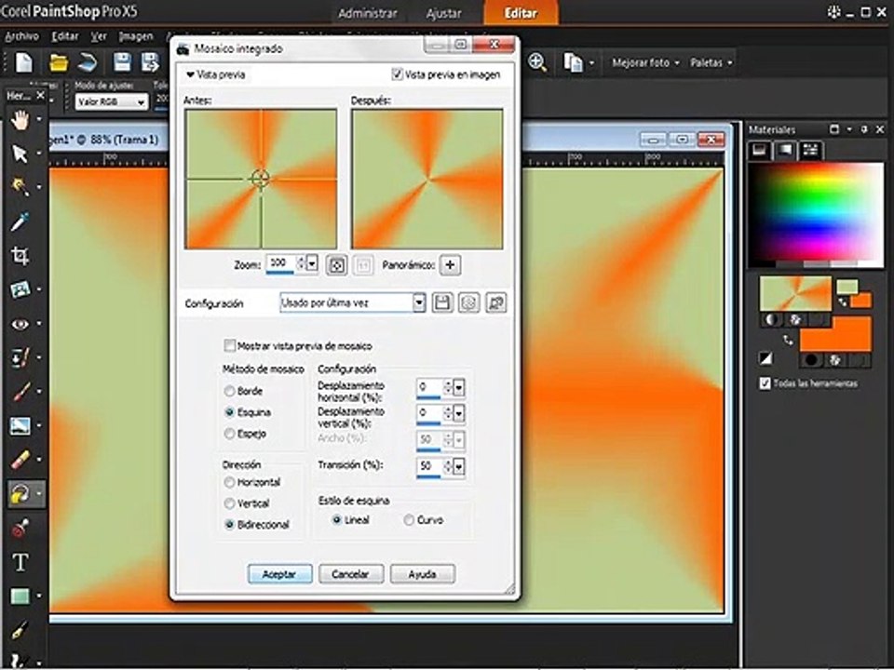Open the color tab in Materiales
The width and height of the screenshot is (894, 670).
coord(759,150)
